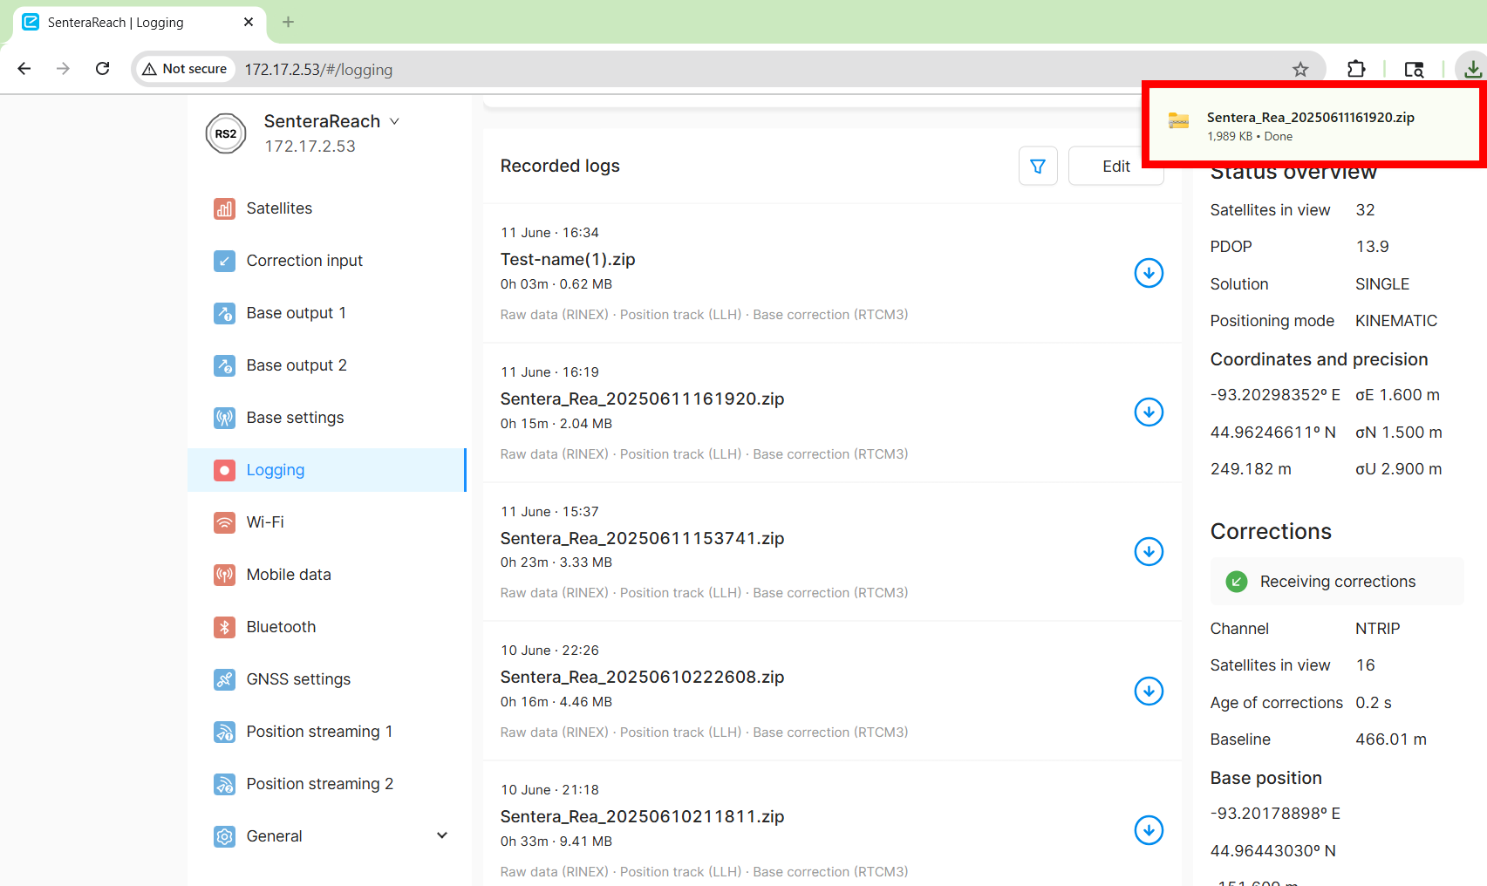Open the browser downloads panel icon
The width and height of the screenshot is (1487, 886).
pyautogui.click(x=1472, y=69)
